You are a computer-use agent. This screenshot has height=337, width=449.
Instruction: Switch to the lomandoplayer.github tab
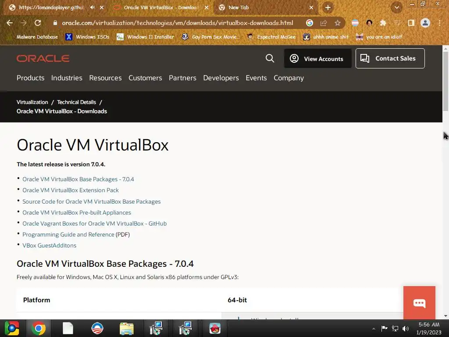(x=52, y=7)
